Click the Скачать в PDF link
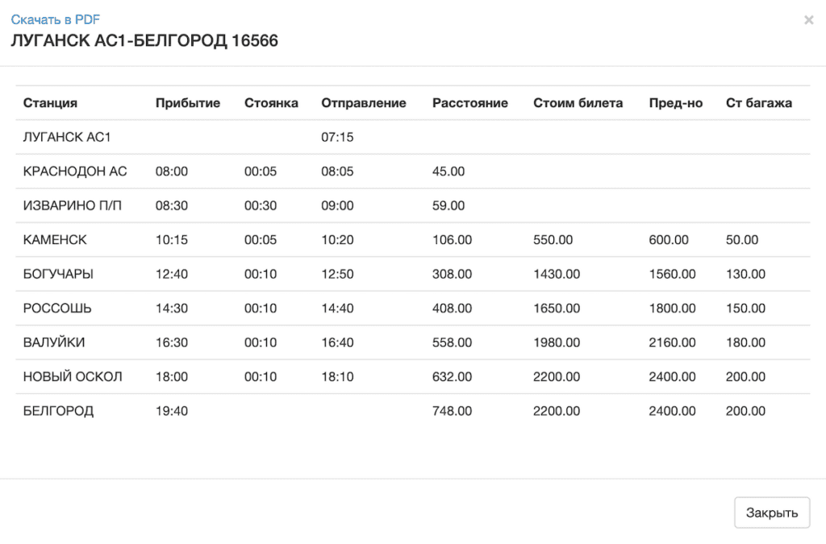Screen dimensions: 826x544 [x=56, y=20]
